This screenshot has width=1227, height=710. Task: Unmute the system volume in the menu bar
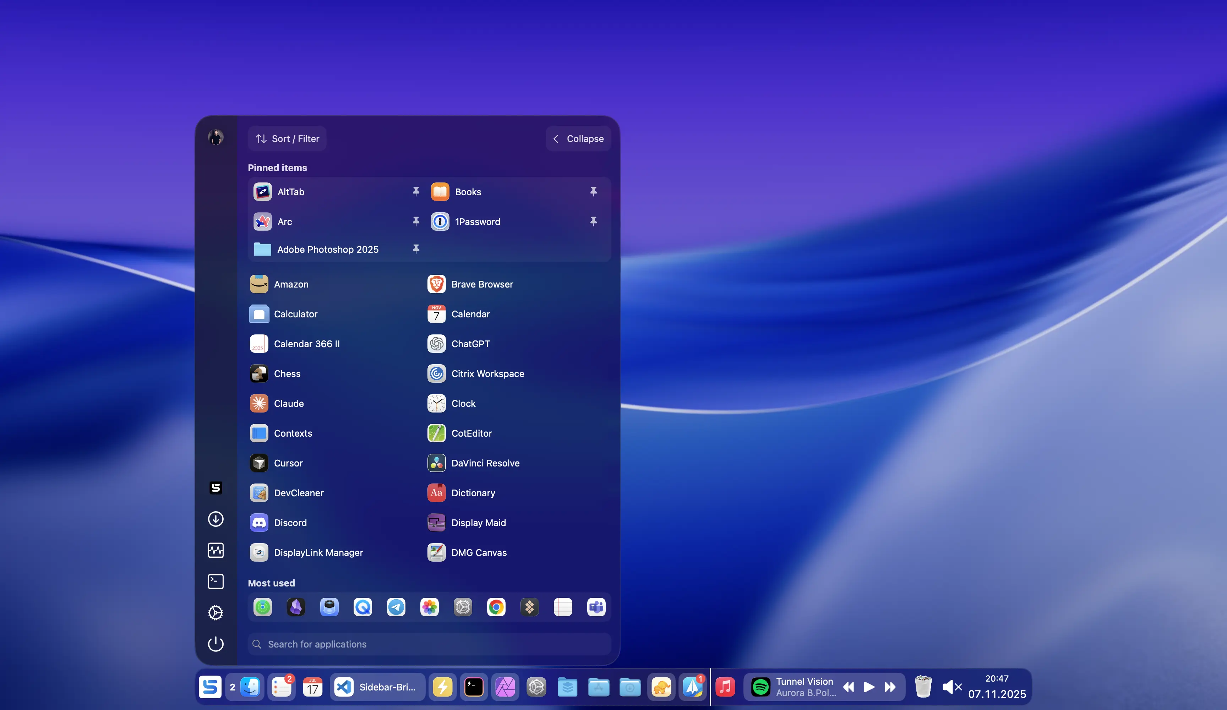click(951, 687)
